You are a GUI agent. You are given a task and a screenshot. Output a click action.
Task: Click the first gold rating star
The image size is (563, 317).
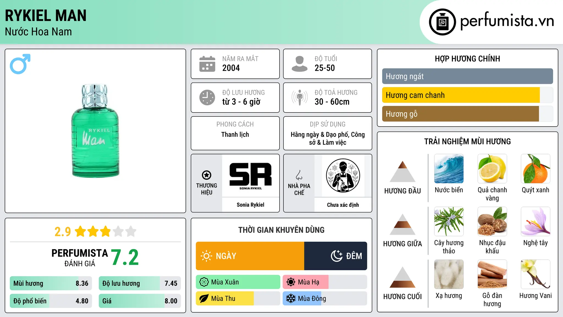(x=81, y=231)
